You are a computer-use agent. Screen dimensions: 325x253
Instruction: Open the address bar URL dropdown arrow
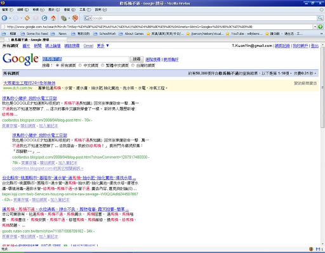click(x=315, y=27)
